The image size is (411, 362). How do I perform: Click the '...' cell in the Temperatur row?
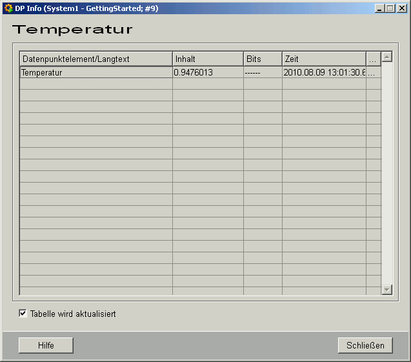pos(373,73)
